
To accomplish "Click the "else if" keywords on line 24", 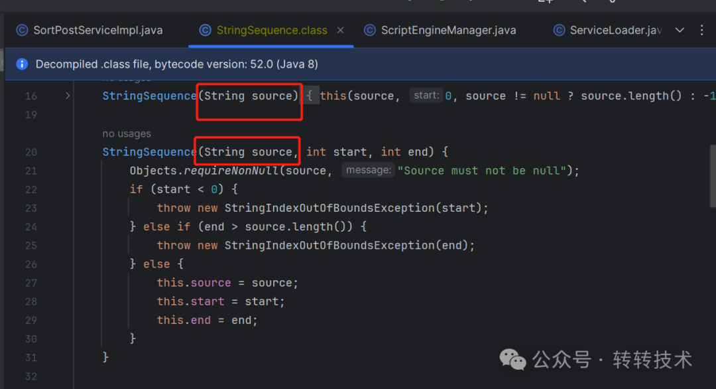I will pos(166,227).
